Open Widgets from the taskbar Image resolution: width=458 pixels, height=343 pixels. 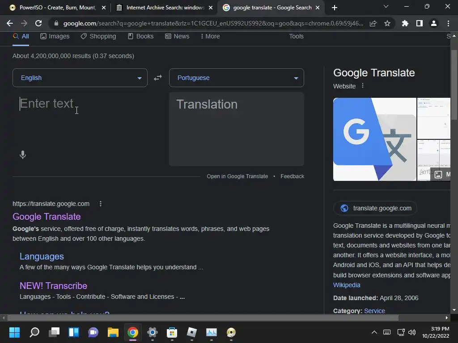74,332
